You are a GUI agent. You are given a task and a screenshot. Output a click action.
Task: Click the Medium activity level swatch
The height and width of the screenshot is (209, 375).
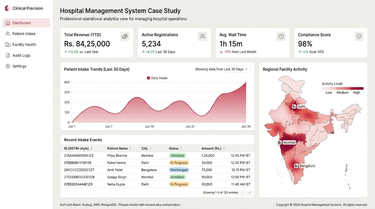tap(342, 88)
